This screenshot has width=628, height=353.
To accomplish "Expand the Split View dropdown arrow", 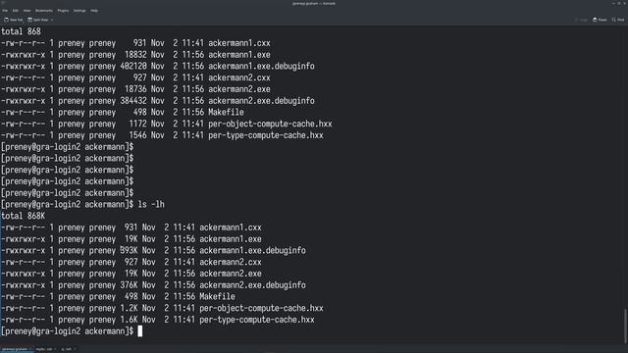I will click(x=52, y=20).
